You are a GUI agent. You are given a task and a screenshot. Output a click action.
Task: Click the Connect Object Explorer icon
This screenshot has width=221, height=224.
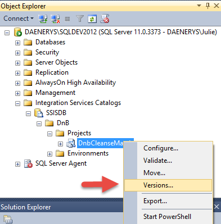[x=43, y=19]
